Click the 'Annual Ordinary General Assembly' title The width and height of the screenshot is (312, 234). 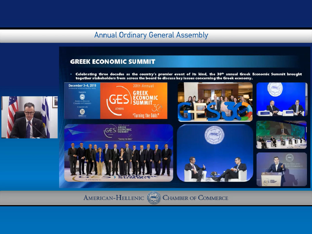click(x=151, y=35)
